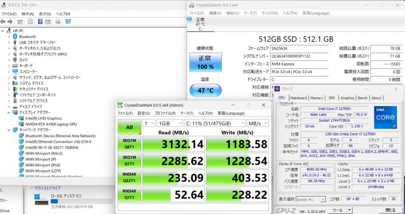Select the ソフトウェア デバイス category

click(x=33, y=101)
